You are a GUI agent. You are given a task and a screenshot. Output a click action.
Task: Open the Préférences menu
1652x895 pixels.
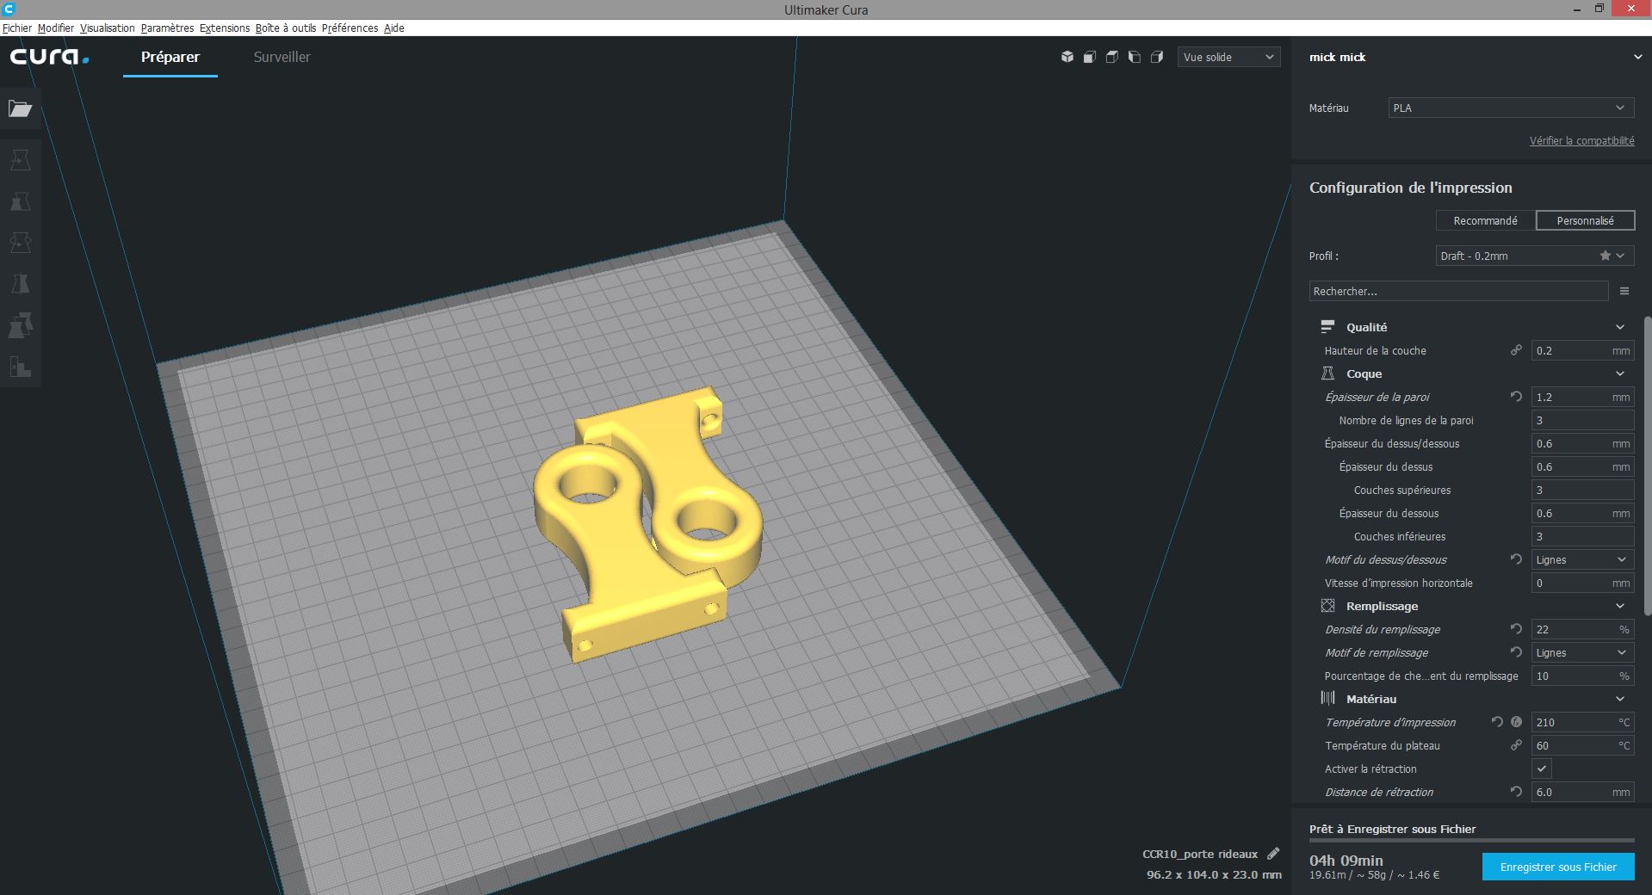(x=350, y=28)
